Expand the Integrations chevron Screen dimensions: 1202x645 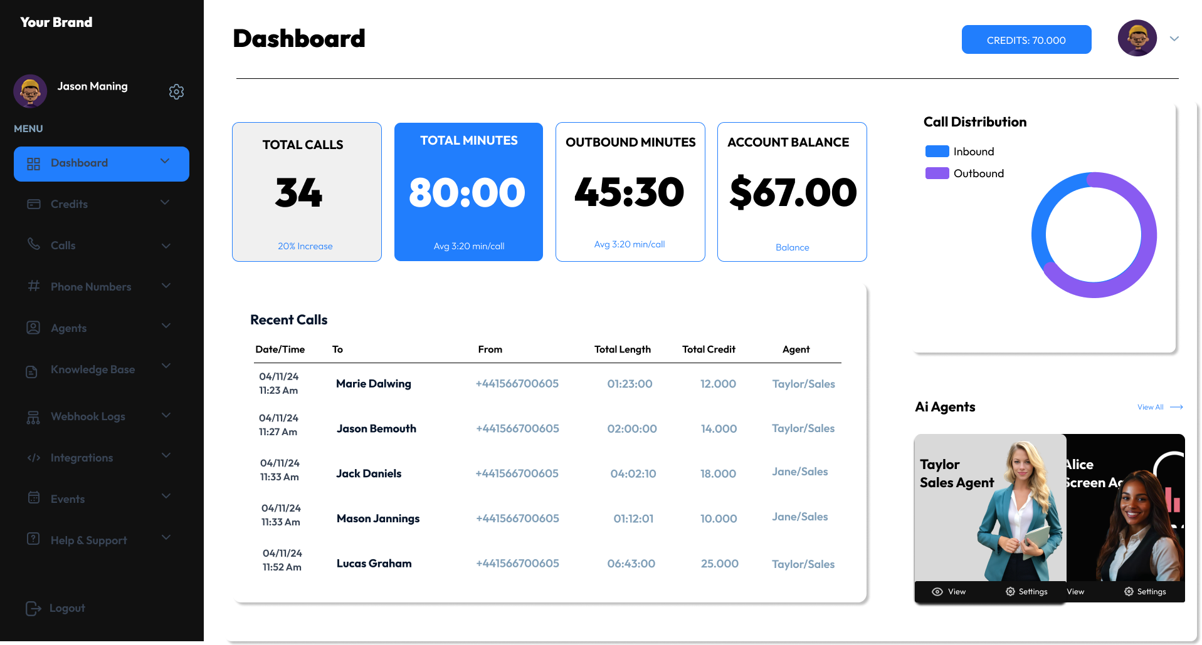166,455
